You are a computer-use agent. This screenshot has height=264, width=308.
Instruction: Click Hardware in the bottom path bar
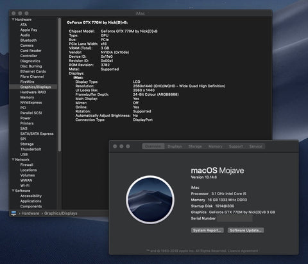(x=30, y=213)
